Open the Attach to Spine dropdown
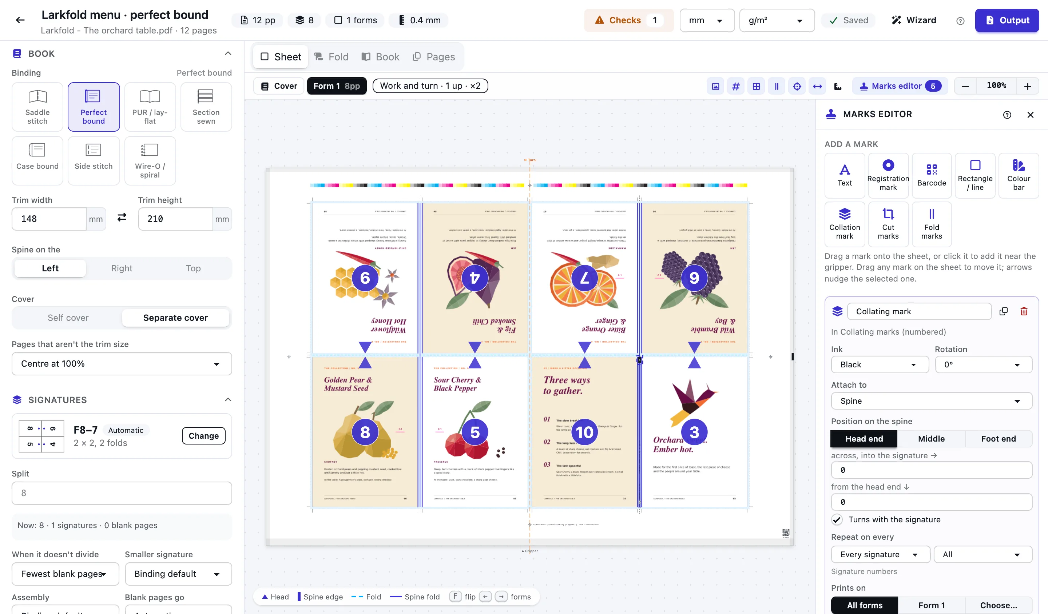The height and width of the screenshot is (614, 1048). [931, 401]
